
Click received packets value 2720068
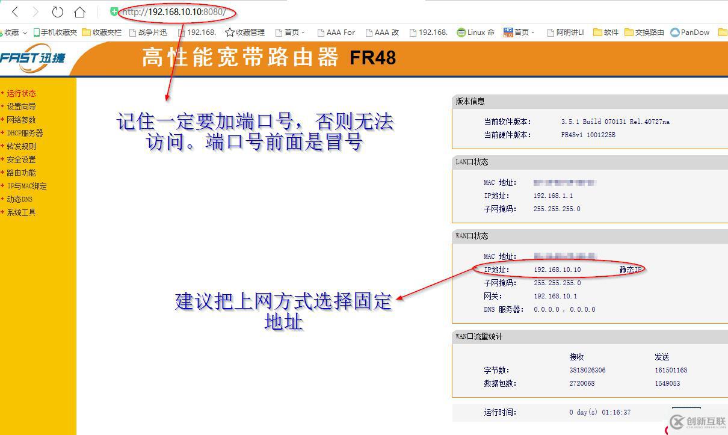click(x=582, y=383)
